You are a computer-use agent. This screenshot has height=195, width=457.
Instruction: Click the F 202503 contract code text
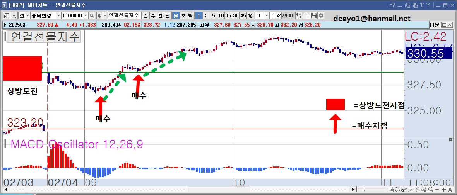coord(14,25)
